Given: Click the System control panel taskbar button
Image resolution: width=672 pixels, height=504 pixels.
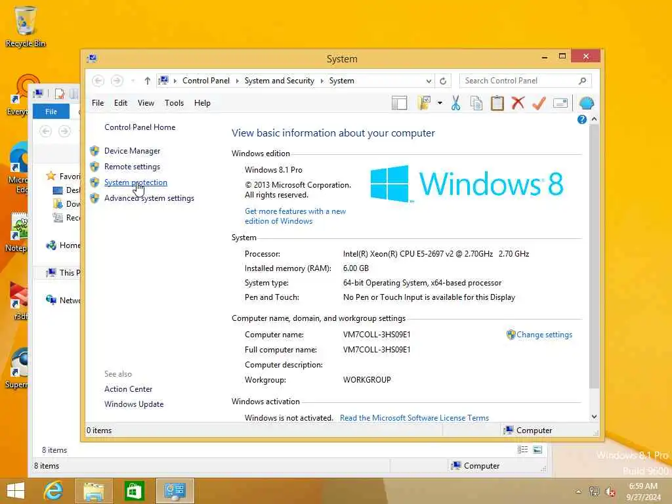Looking at the screenshot, I should pos(175,491).
